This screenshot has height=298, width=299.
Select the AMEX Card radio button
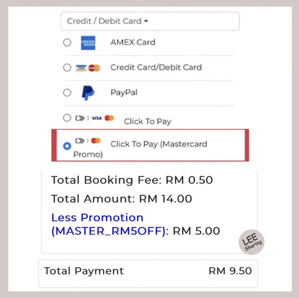pyautogui.click(x=67, y=42)
